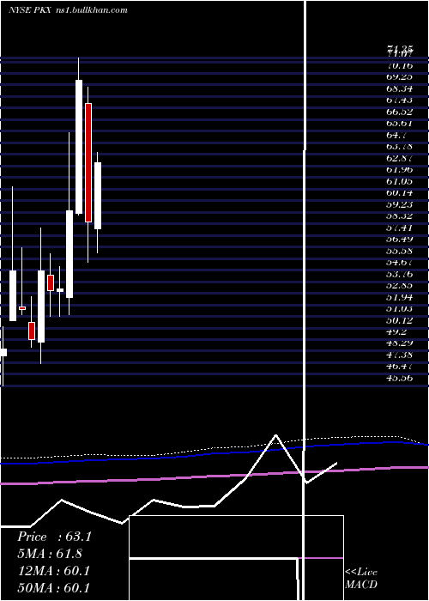The height and width of the screenshot is (601, 429).
Task: Click the 57.41 price axis label
Action: pyautogui.click(x=400, y=228)
